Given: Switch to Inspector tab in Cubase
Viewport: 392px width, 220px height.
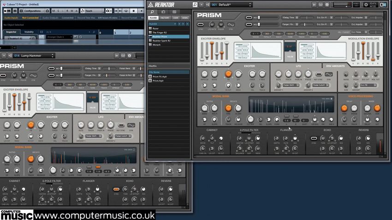Looking at the screenshot, I should coord(11,32).
